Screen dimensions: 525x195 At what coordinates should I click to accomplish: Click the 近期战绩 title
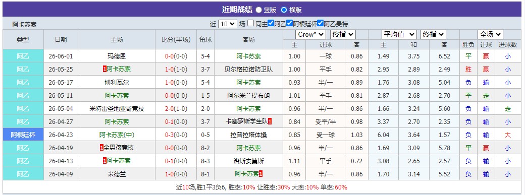point(237,10)
